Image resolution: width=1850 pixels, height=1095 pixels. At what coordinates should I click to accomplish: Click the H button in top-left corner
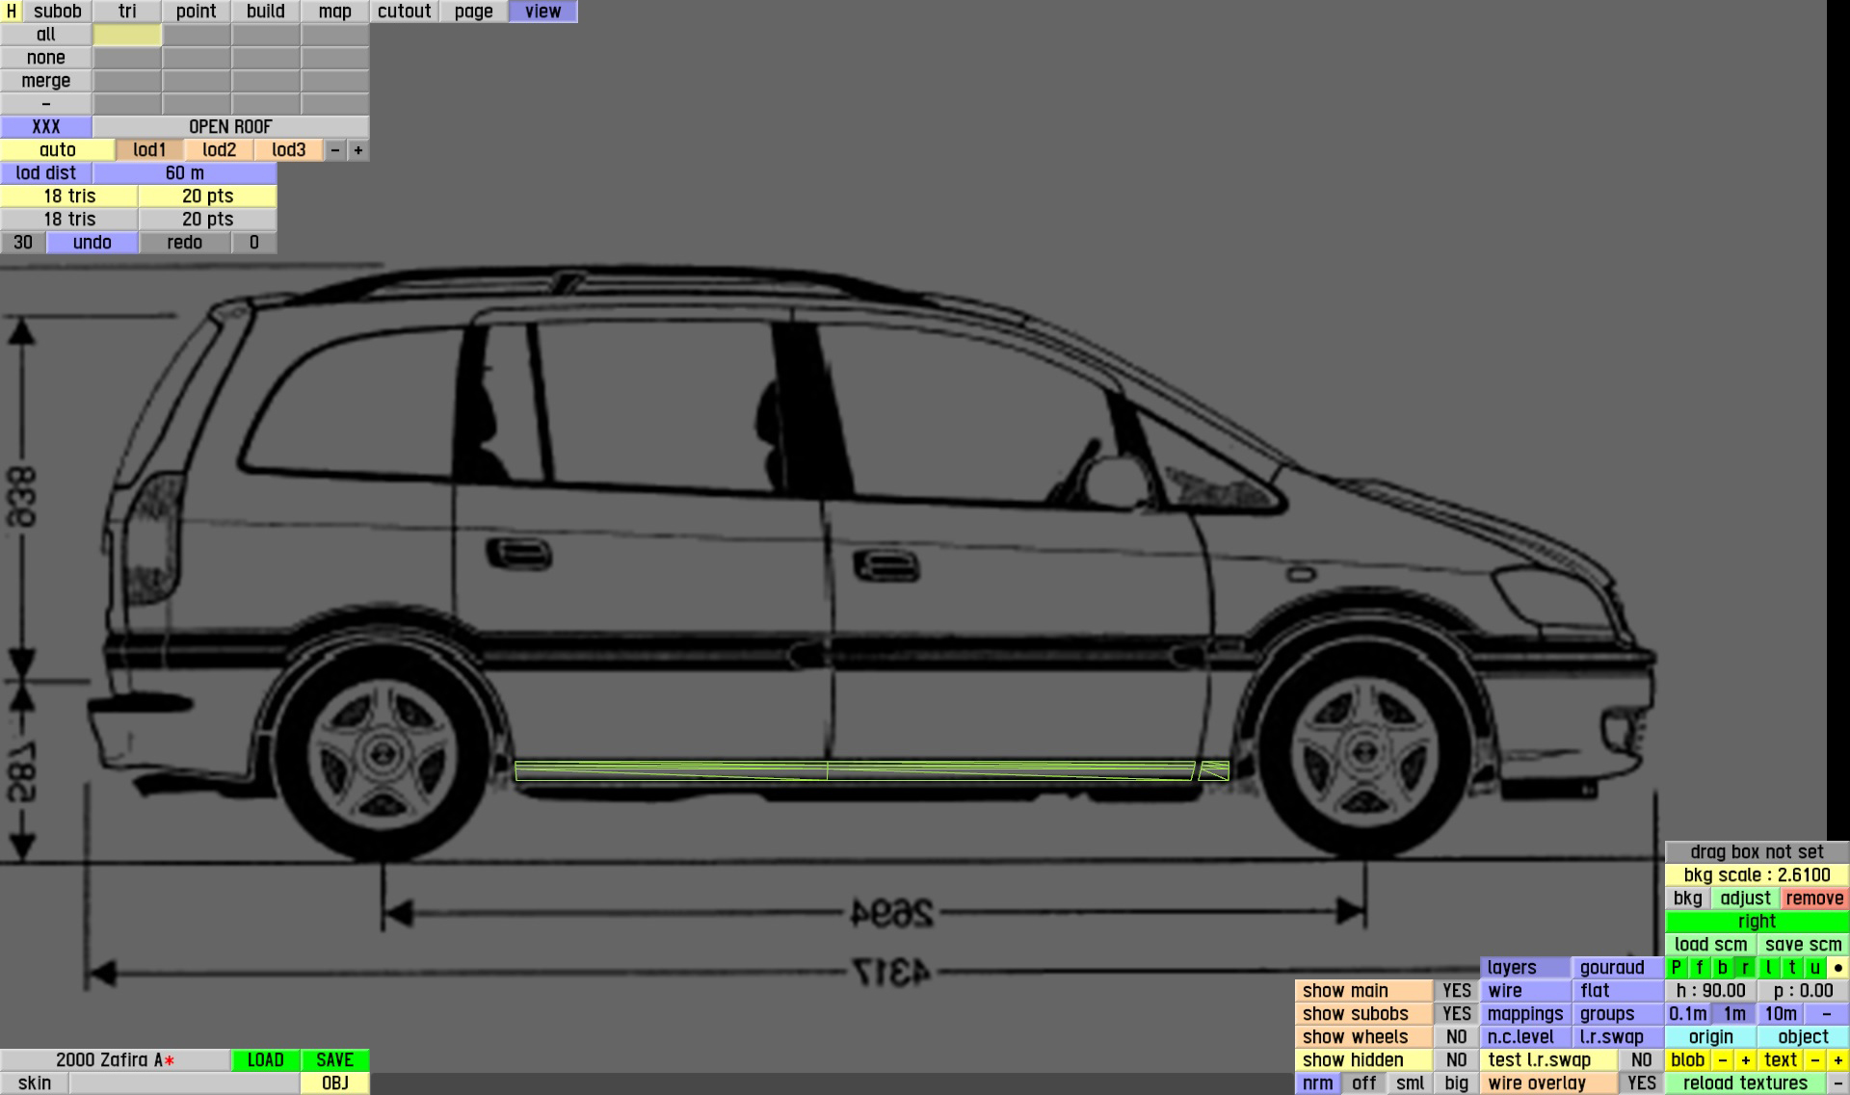11,12
